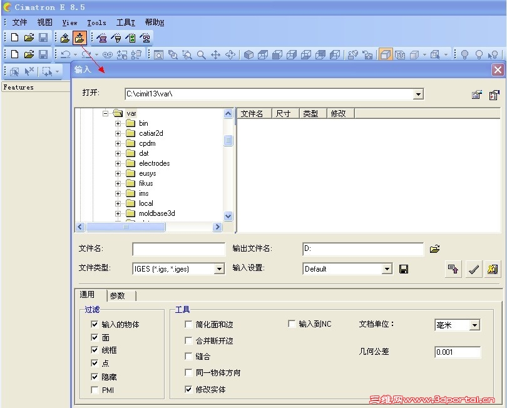Open the 文档单位 毫米 dropdown
507x408 pixels.
[x=474, y=325]
